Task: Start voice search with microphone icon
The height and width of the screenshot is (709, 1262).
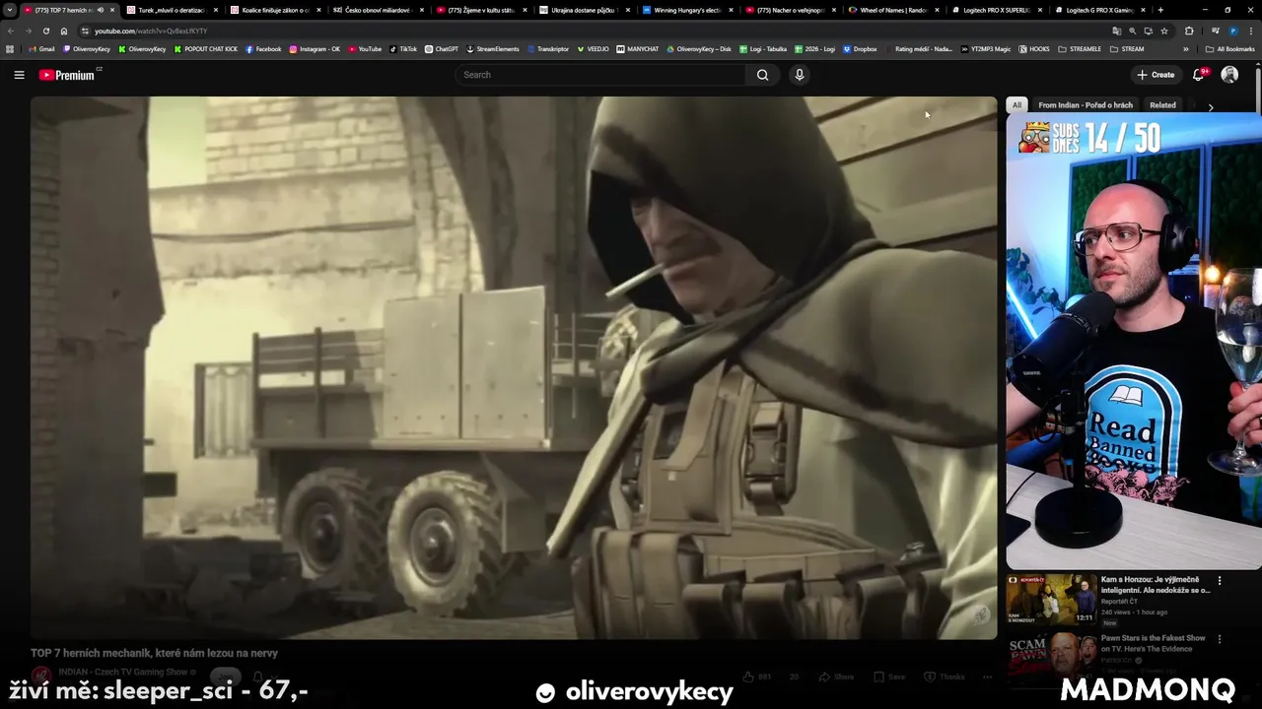Action: (x=800, y=75)
